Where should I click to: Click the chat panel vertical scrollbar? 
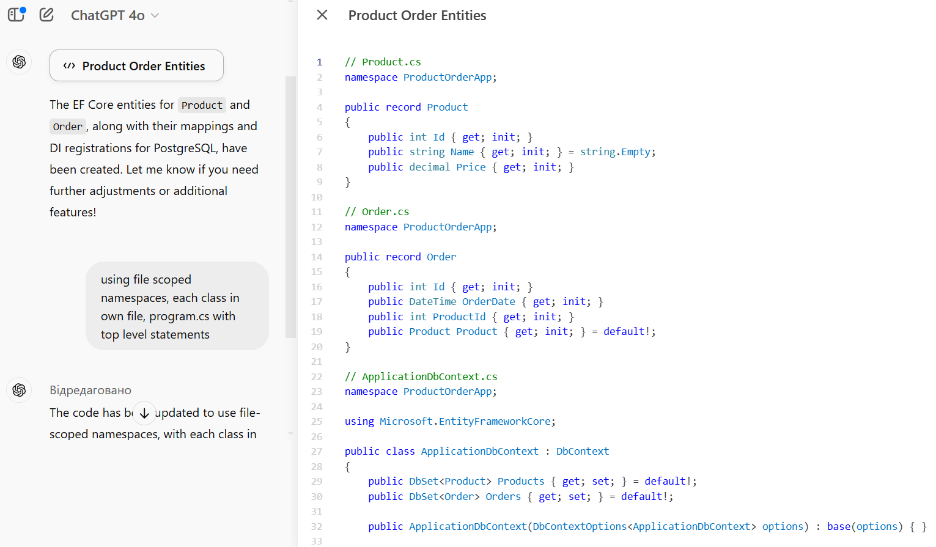point(290,207)
